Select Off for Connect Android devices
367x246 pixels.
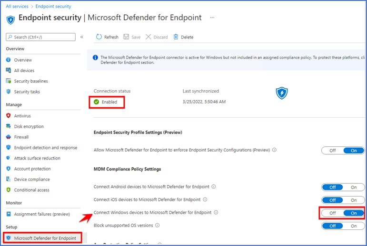click(333, 187)
